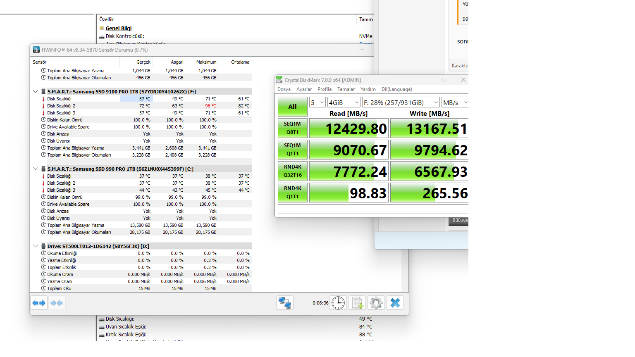Collapse Drive ST500LT012 sensor group
Viewport: 635px width, 357px height.
coord(36,246)
